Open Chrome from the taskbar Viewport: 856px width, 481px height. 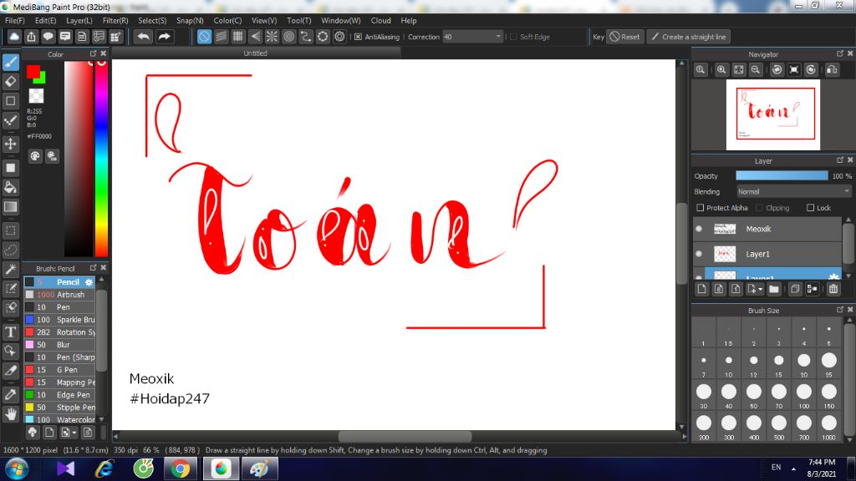click(x=180, y=468)
